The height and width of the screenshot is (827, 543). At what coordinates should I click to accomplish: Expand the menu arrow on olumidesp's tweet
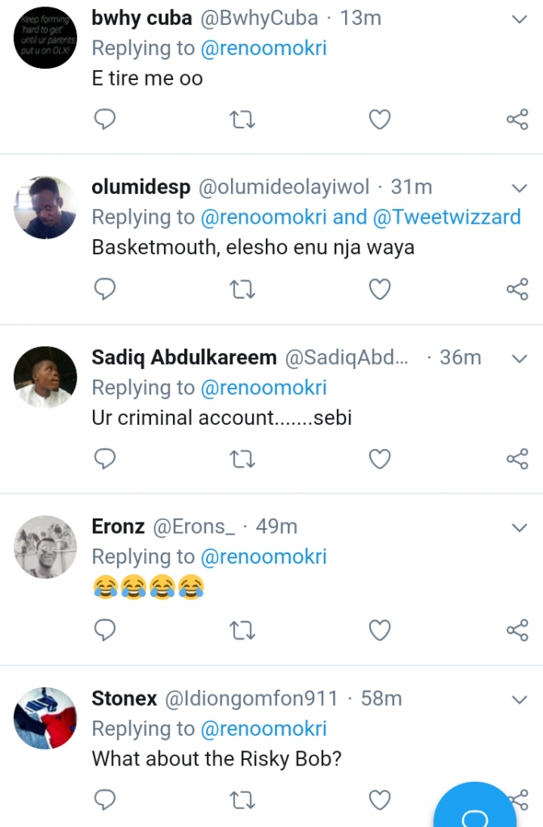(x=520, y=188)
